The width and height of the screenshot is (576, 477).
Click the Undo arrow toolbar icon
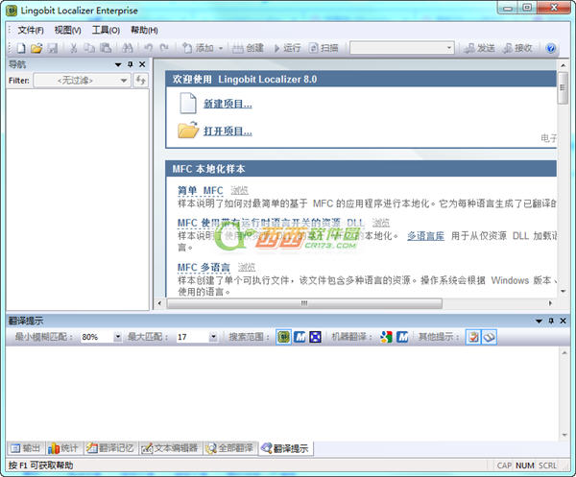[x=148, y=48]
